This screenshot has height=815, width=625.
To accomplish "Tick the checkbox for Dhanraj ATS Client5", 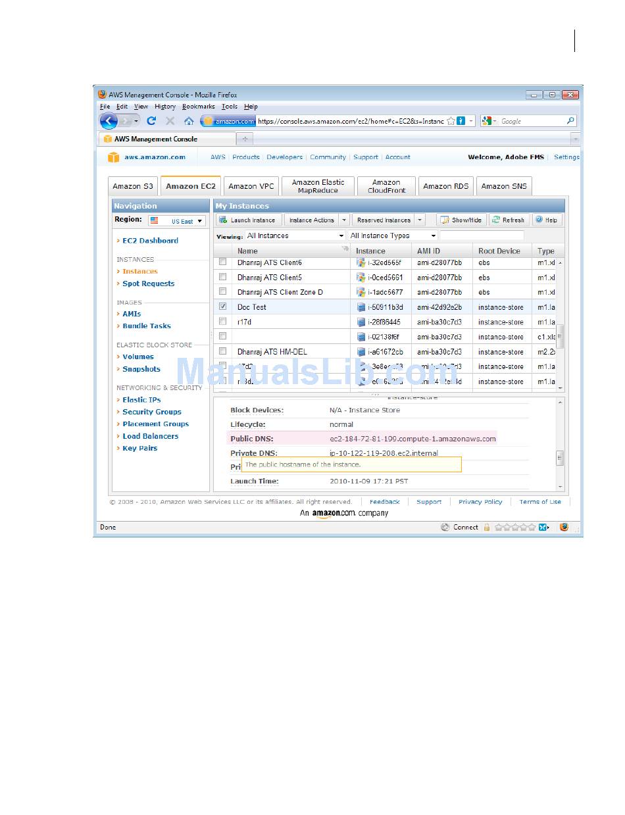I will click(x=222, y=277).
